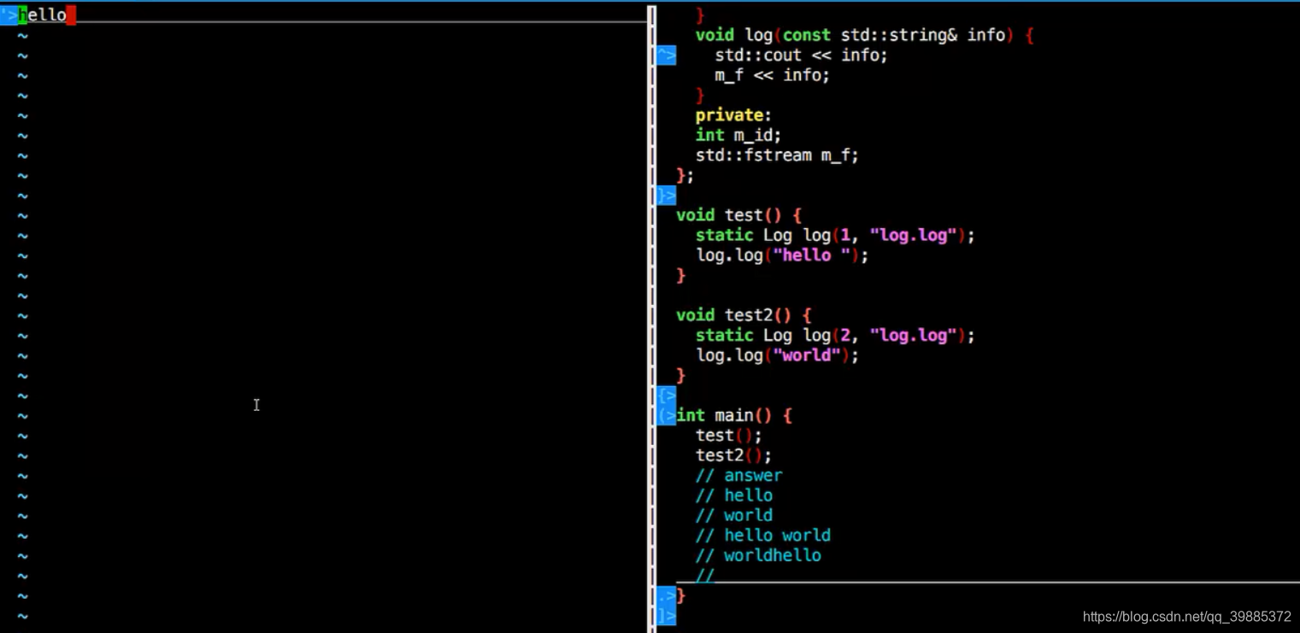Click the 'private:' keyword line
This screenshot has height=633, width=1300.
coord(733,115)
